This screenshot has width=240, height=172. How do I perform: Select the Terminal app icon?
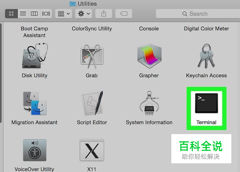point(206,103)
